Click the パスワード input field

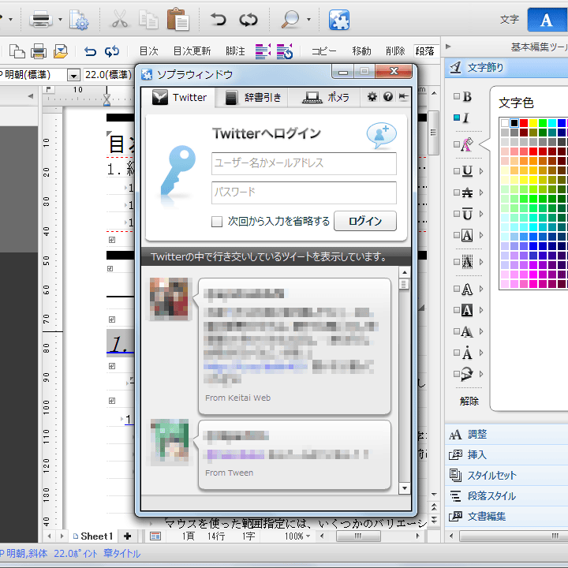(x=304, y=192)
